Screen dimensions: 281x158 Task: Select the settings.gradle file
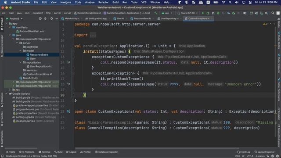click(25, 117)
